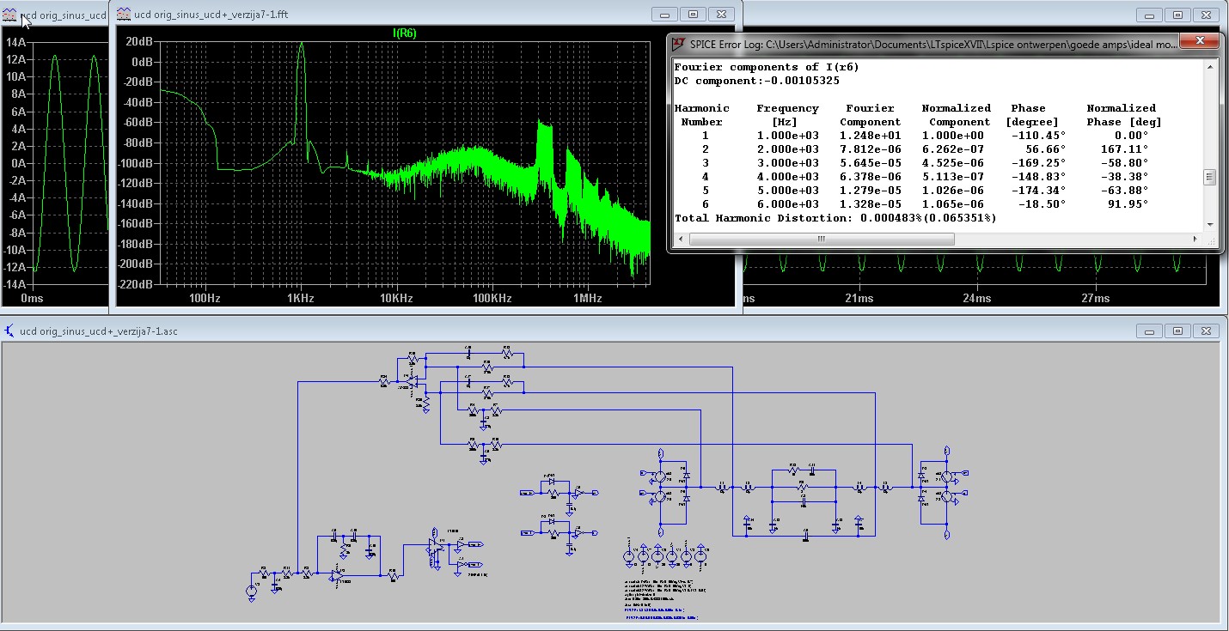
Task: Click the leftmost waveform window title icon
Action: (x=10, y=15)
